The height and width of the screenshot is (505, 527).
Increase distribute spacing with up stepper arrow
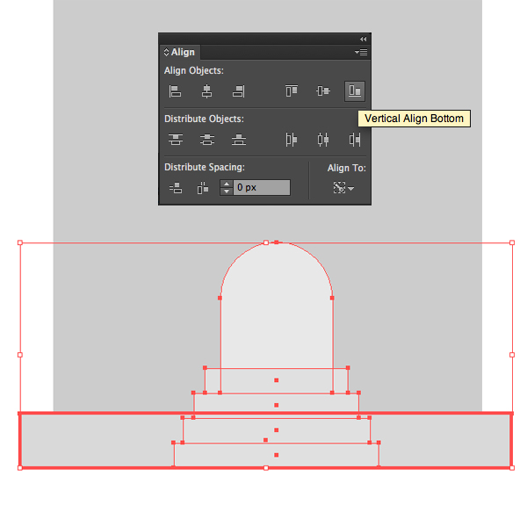click(x=227, y=184)
